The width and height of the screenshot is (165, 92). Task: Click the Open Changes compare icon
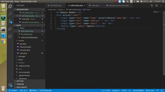pyautogui.click(x=152, y=5)
